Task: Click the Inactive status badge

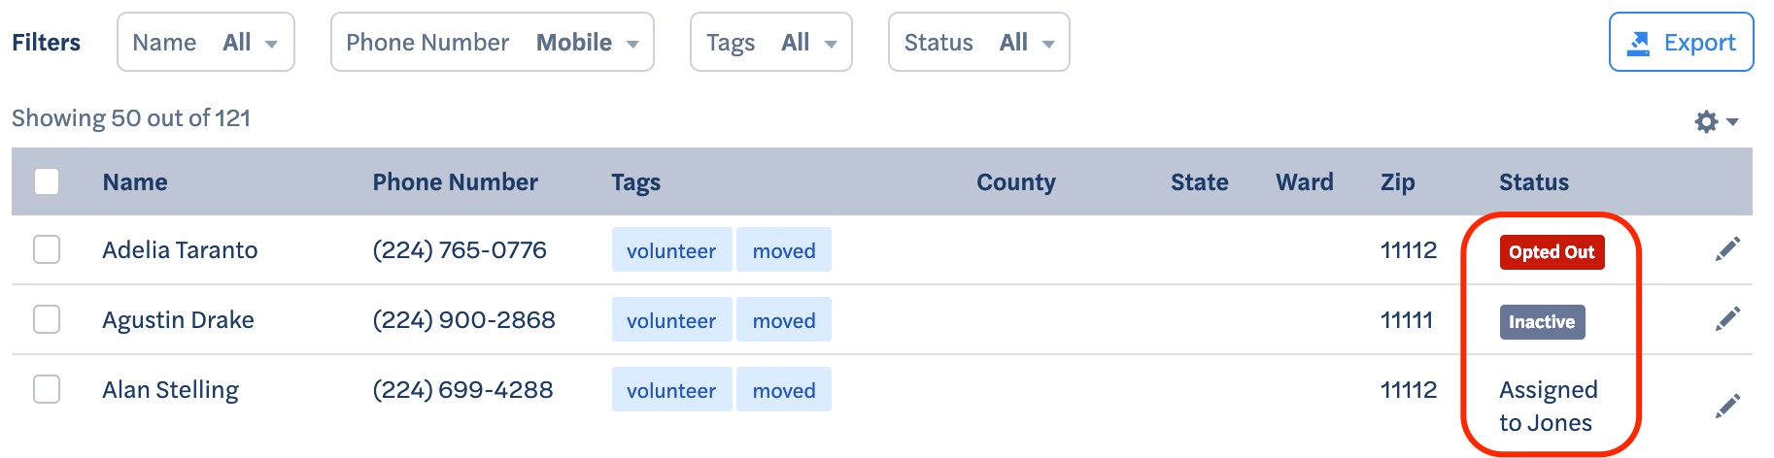Action: 1542,321
